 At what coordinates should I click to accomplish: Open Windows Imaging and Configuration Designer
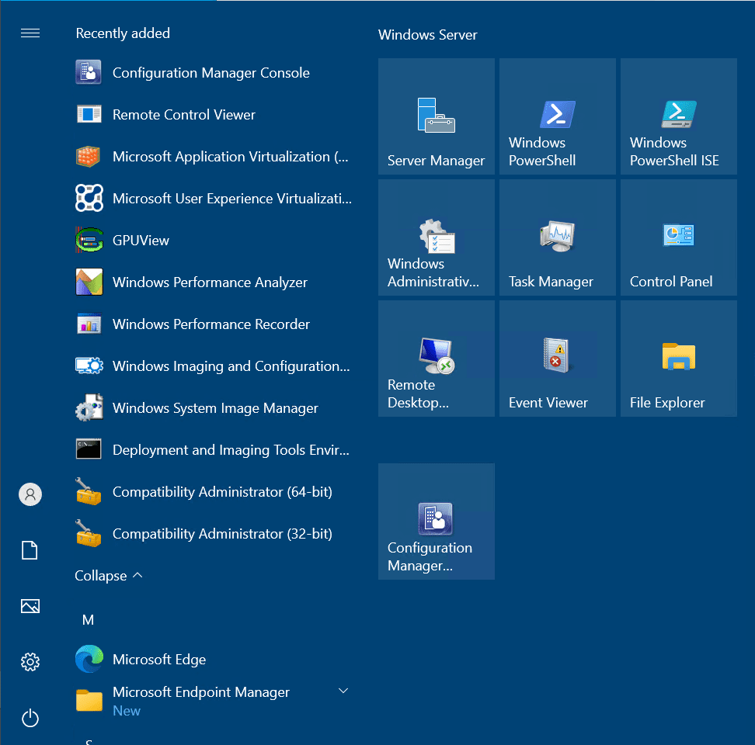(214, 366)
